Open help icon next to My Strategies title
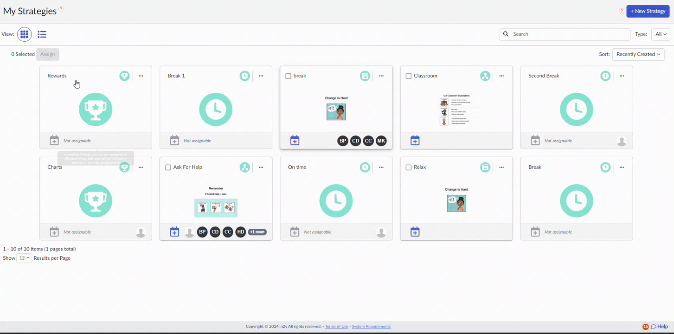This screenshot has height=334, width=674. coord(61,9)
